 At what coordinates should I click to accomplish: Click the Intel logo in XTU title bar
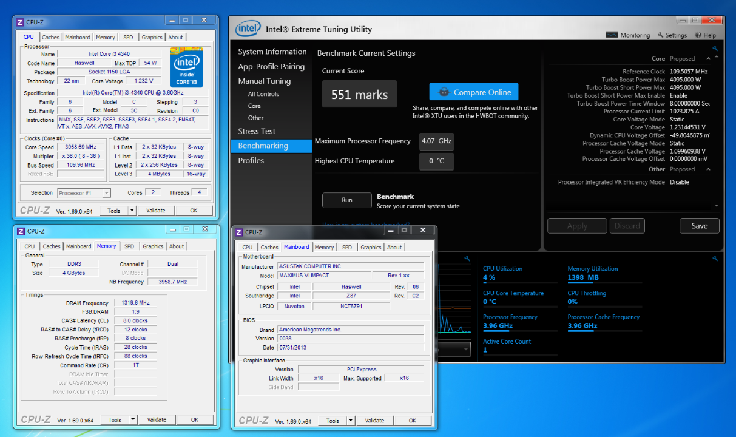[x=248, y=28]
